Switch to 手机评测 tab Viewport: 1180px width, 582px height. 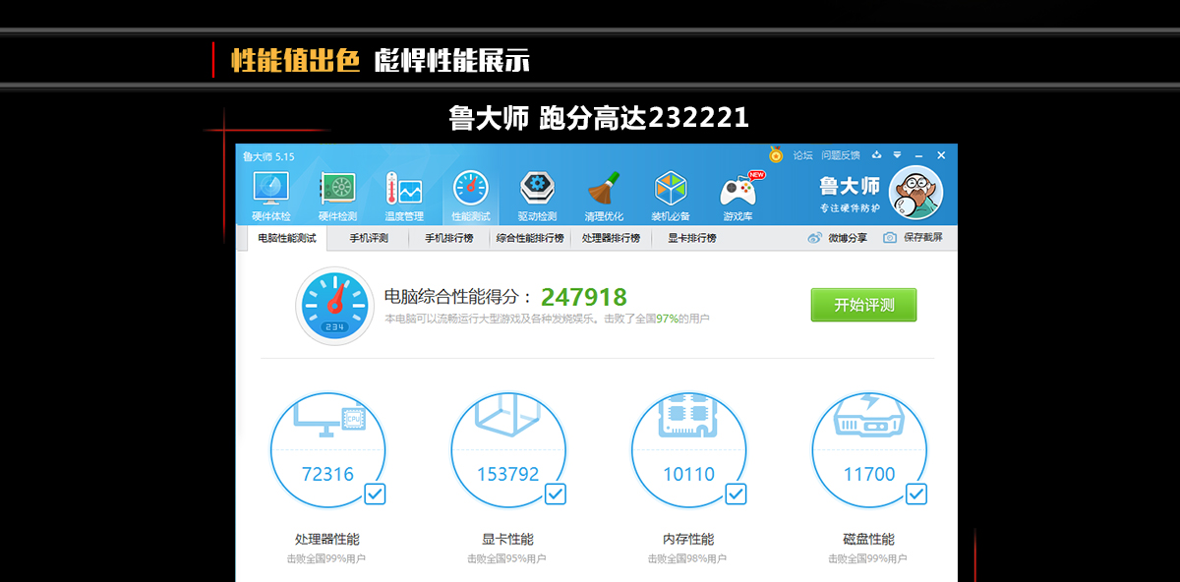tap(369, 238)
